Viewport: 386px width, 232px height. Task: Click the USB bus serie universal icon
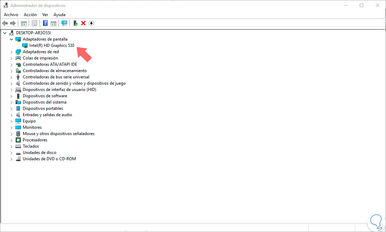(18, 77)
